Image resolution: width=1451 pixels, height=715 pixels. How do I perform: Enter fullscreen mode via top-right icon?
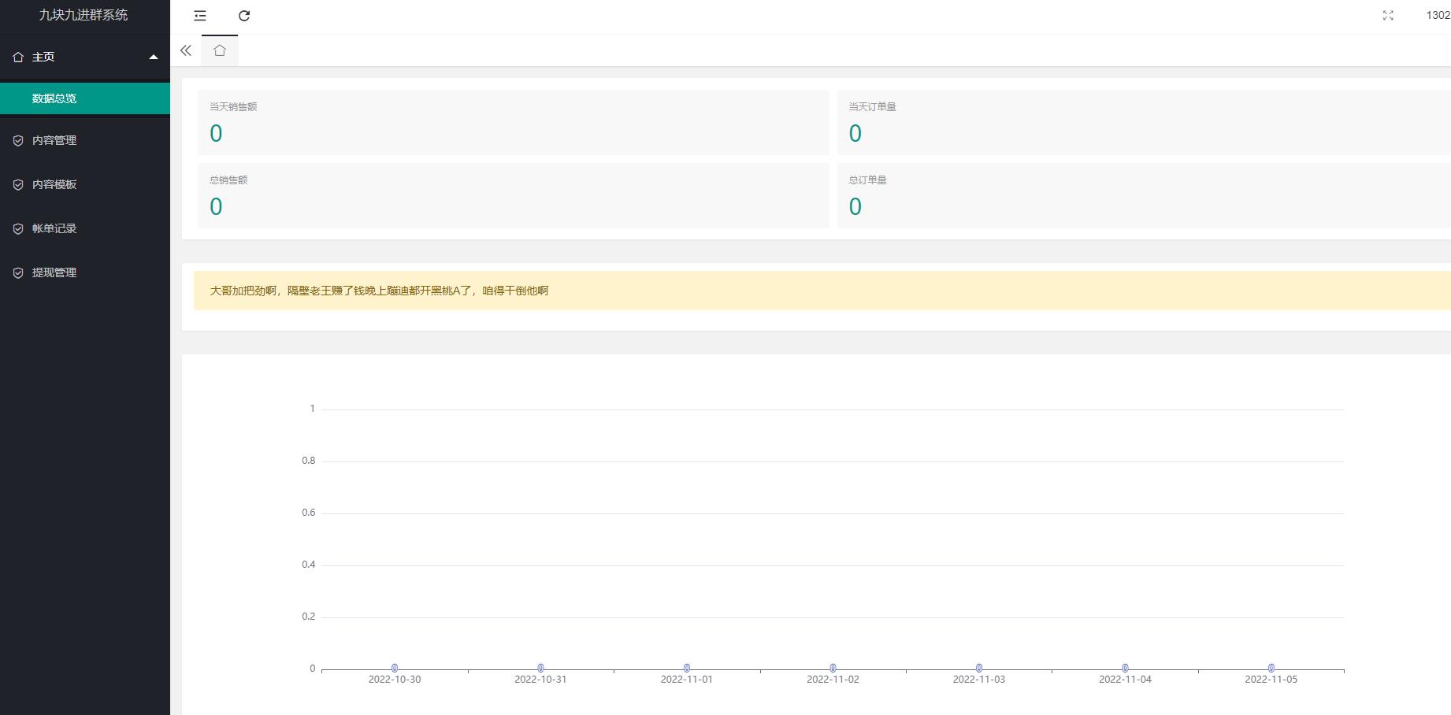pyautogui.click(x=1388, y=16)
